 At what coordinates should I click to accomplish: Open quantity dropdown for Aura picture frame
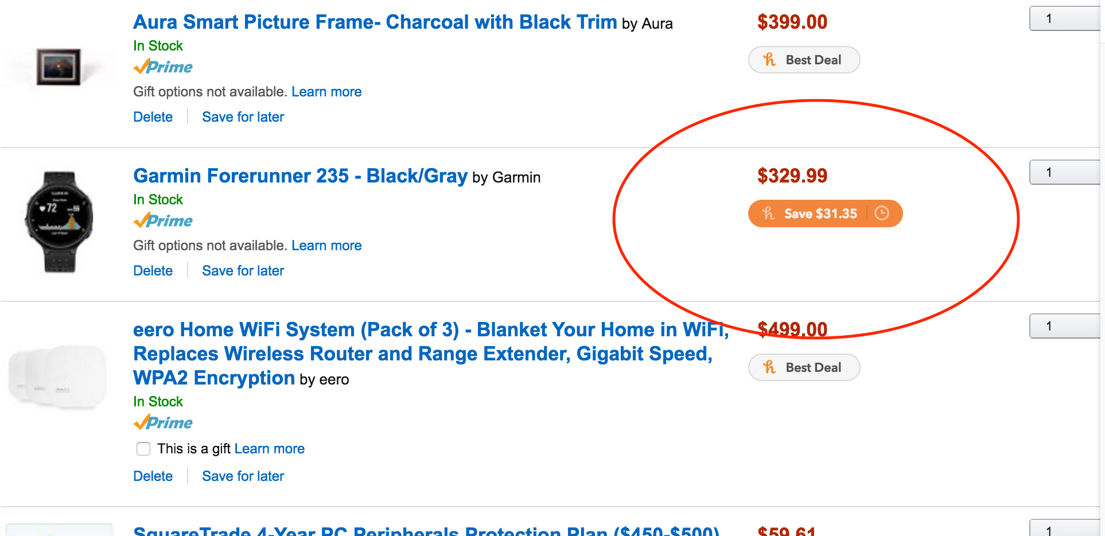(x=1064, y=18)
